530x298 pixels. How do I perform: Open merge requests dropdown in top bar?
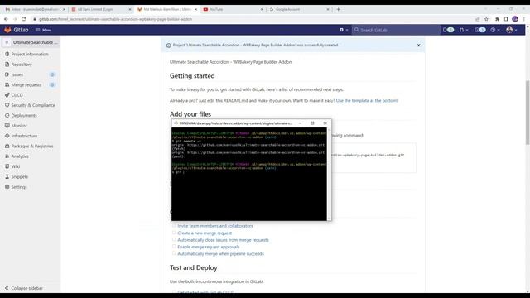coord(464,30)
